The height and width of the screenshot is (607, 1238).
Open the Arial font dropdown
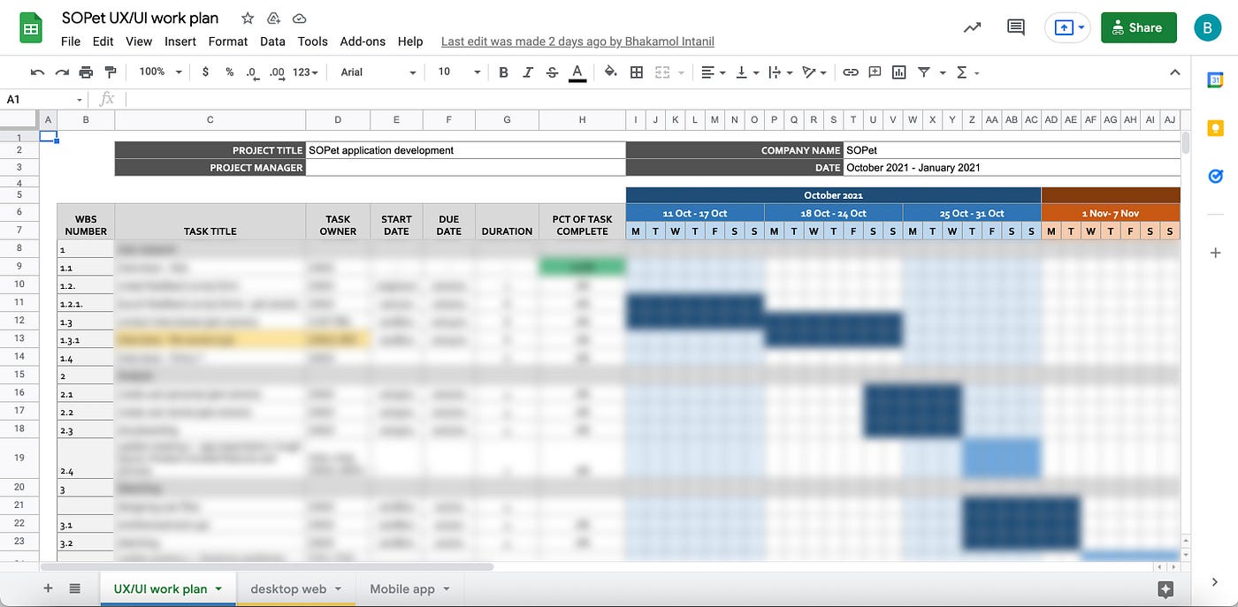click(x=378, y=72)
